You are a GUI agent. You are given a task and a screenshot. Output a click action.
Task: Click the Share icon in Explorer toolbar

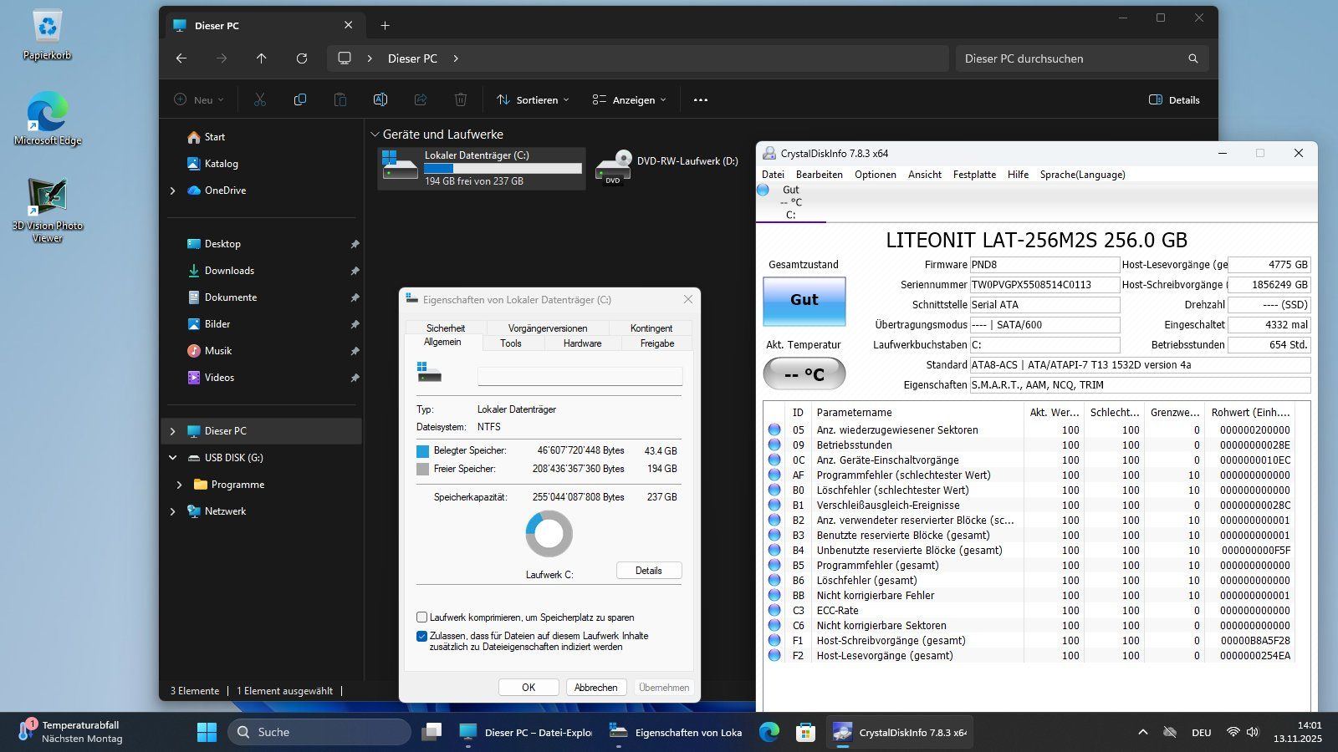(x=421, y=99)
